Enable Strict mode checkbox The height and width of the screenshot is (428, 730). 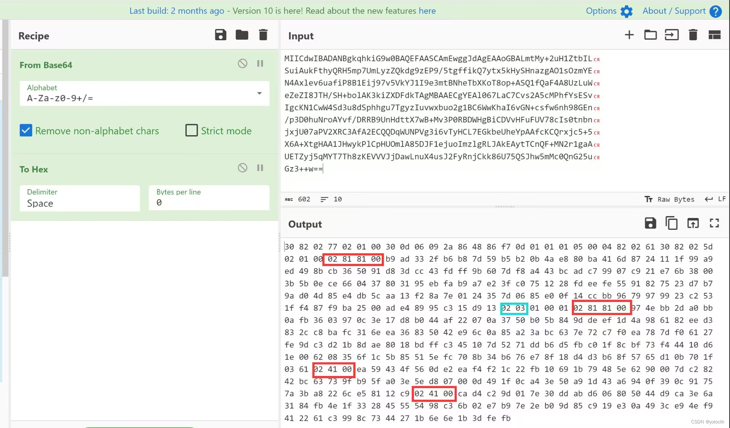[x=192, y=131]
